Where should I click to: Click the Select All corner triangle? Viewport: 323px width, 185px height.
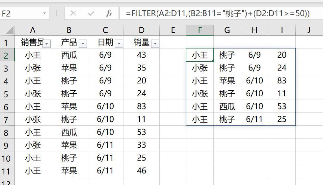coord(10,30)
